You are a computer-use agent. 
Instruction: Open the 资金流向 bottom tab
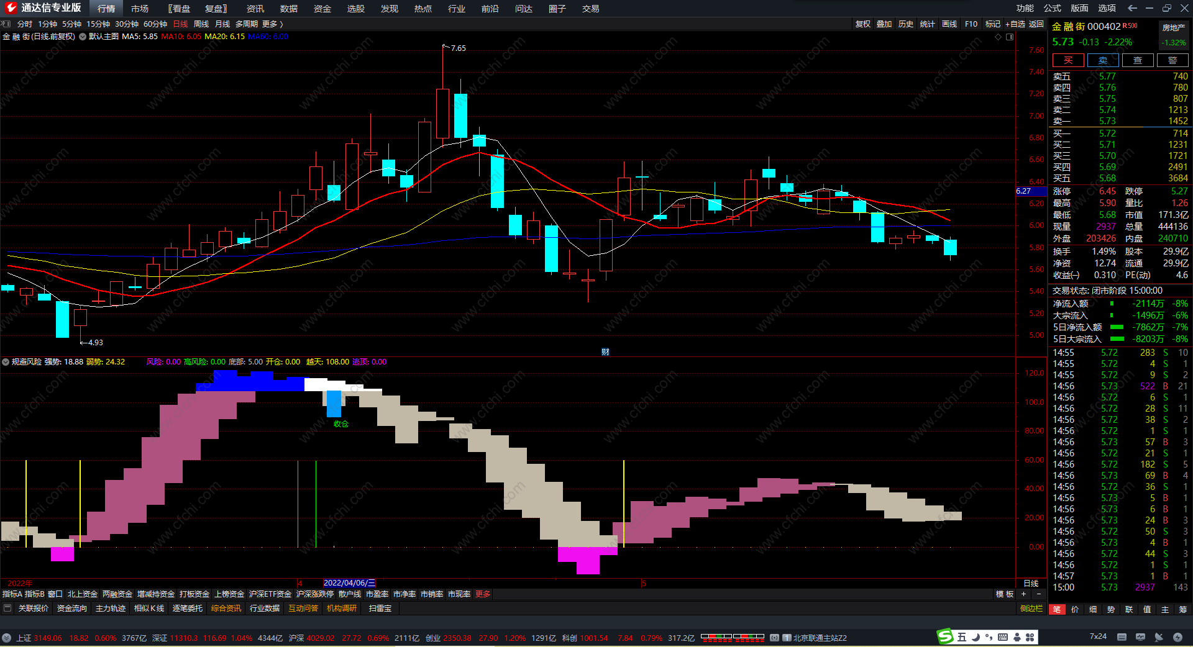pos(72,609)
